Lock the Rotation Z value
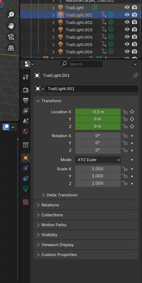The width and height of the screenshot is (142, 283). click(125, 150)
